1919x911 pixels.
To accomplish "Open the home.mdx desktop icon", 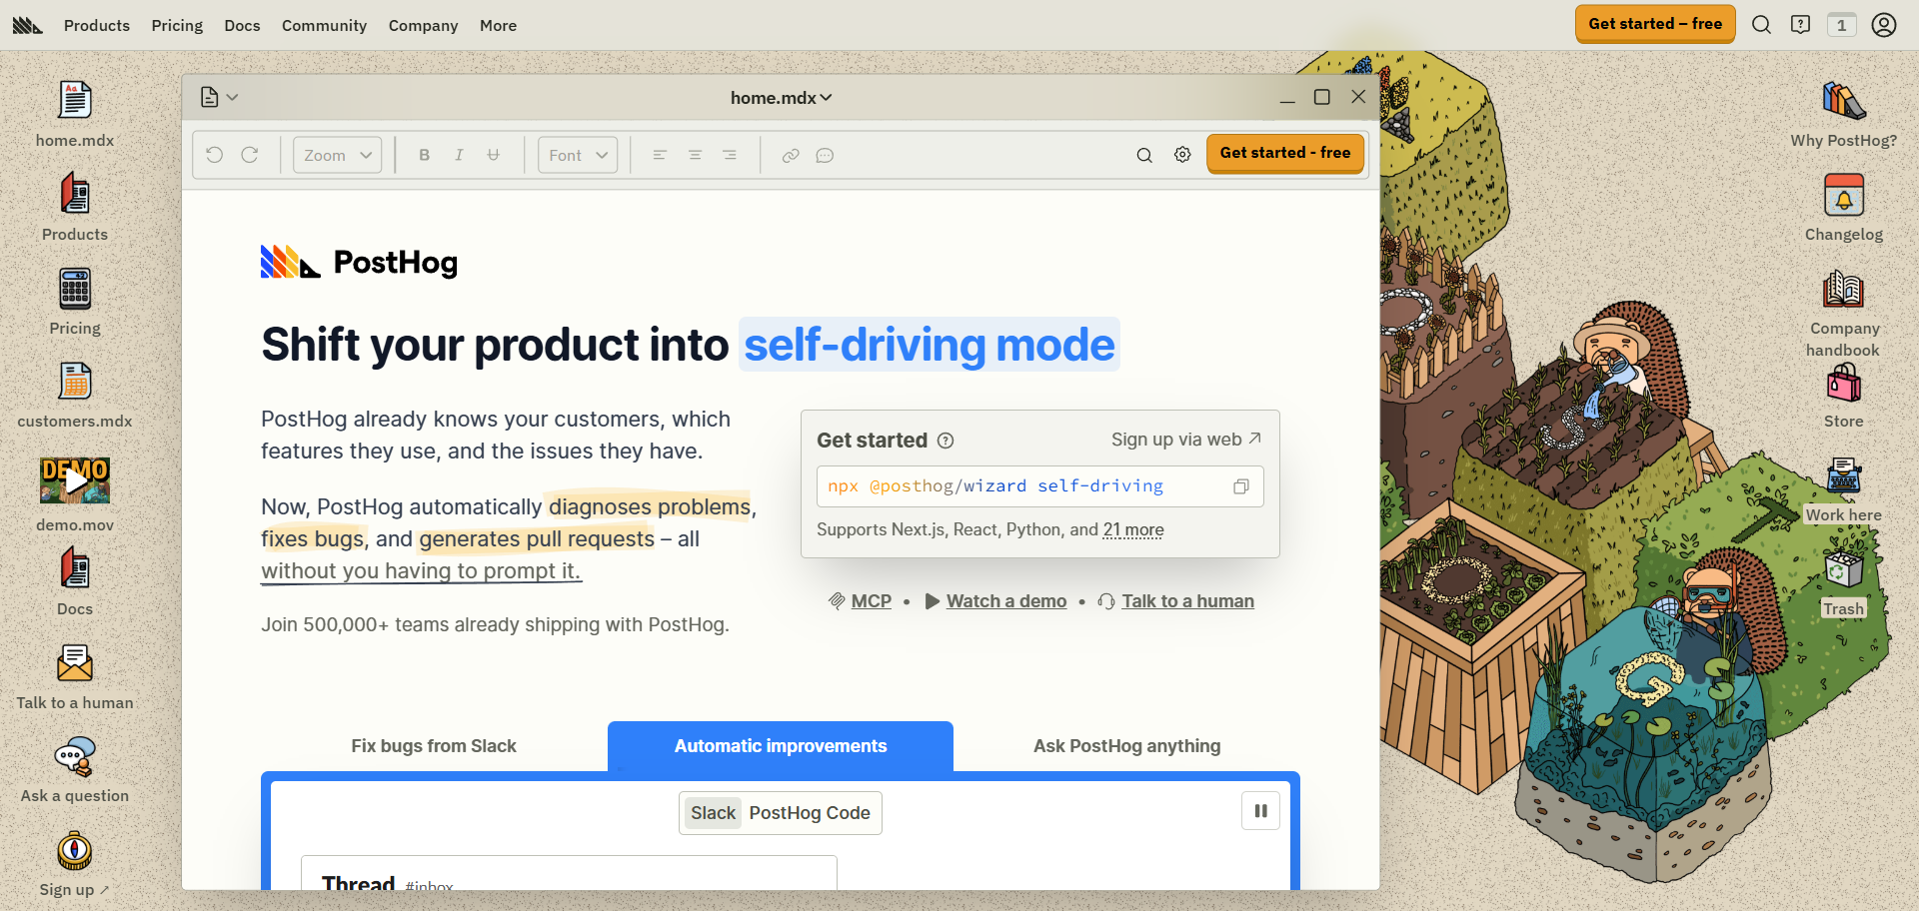I will pyautogui.click(x=75, y=114).
